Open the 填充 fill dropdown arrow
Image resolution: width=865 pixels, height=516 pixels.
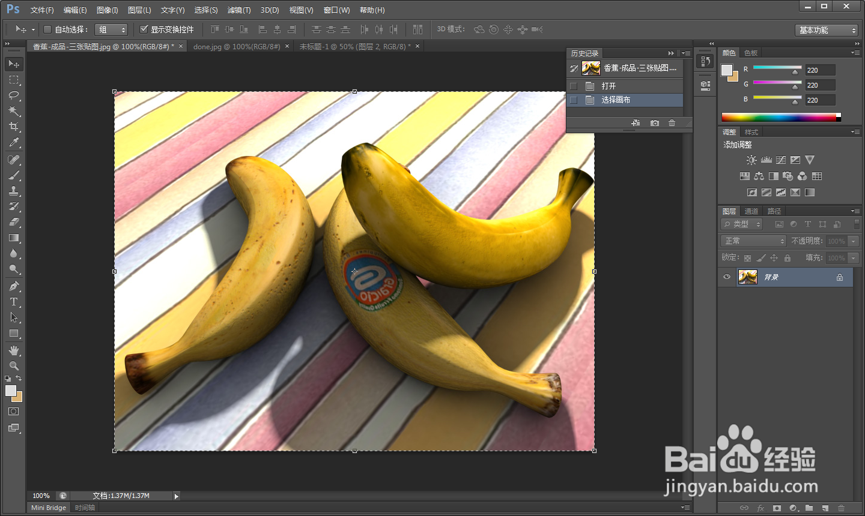(853, 258)
